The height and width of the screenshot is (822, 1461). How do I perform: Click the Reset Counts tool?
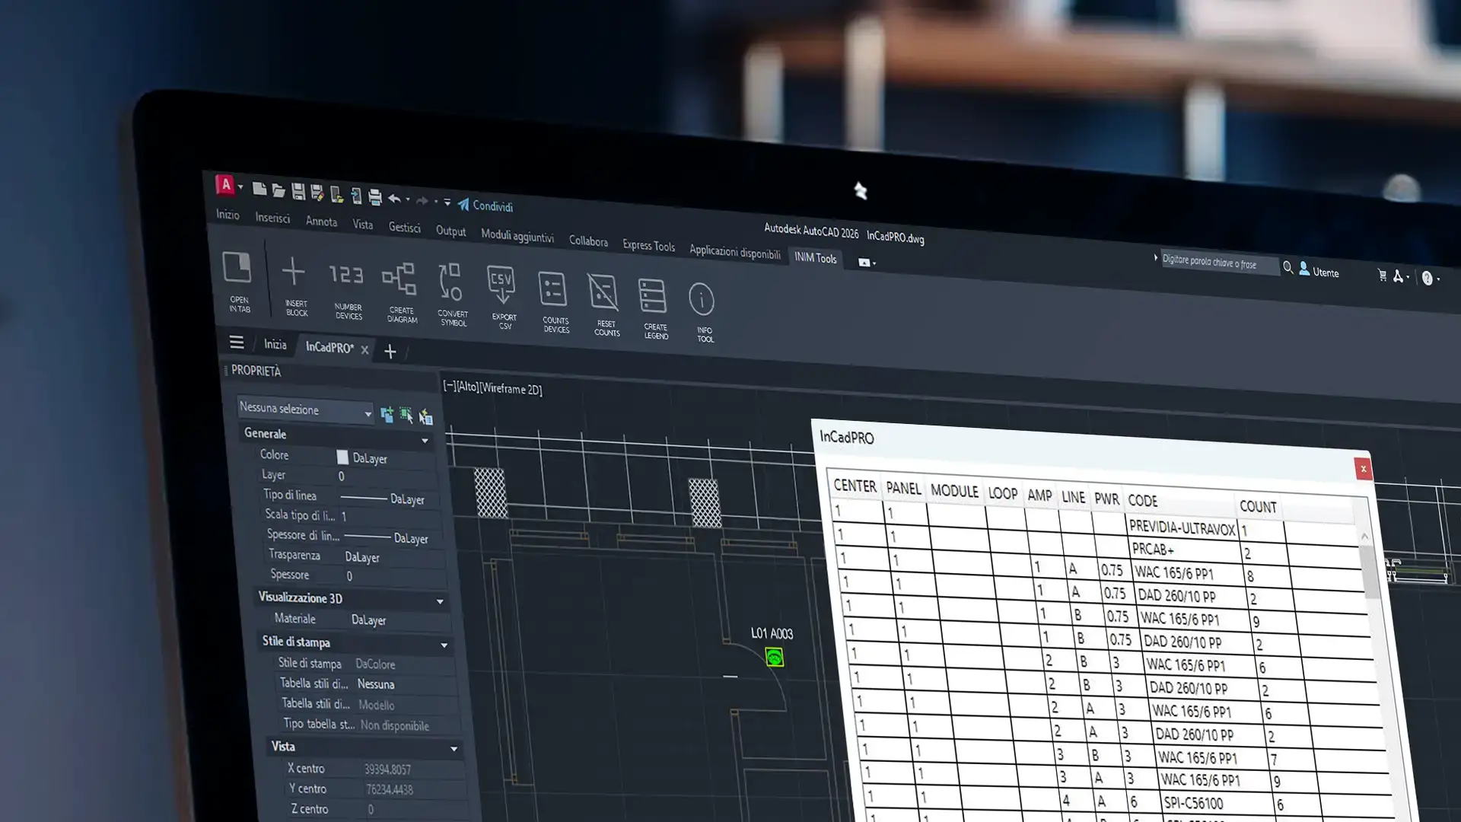(605, 305)
